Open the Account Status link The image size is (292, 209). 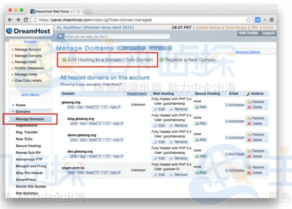247,52
